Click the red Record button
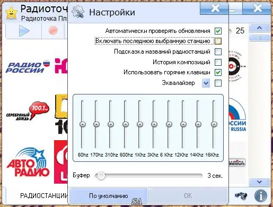 (x=53, y=31)
